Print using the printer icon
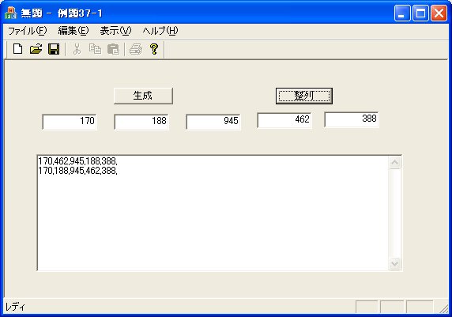This screenshot has height=317, width=452. point(136,49)
